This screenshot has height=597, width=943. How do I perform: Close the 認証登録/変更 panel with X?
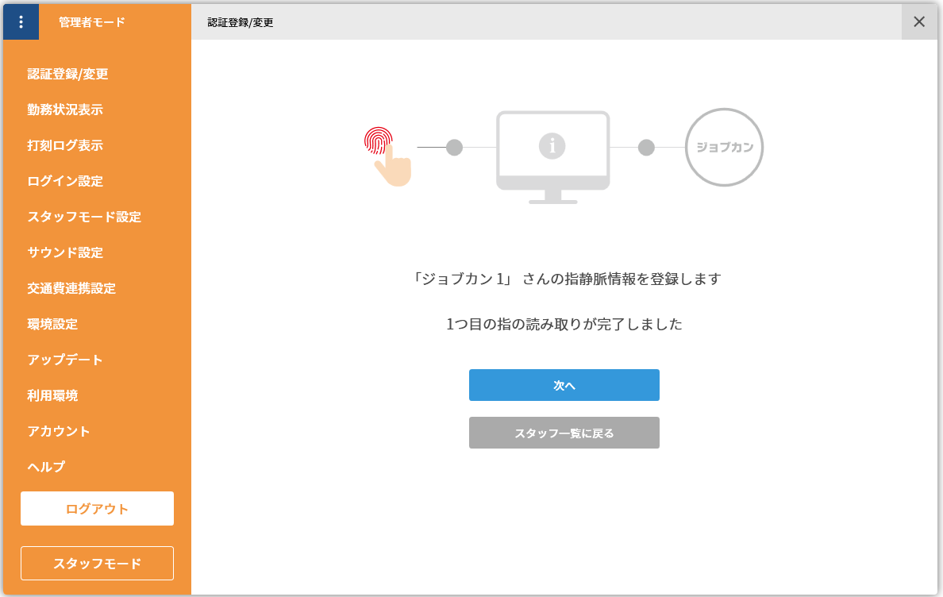click(x=919, y=22)
